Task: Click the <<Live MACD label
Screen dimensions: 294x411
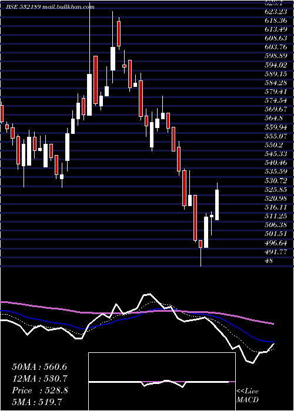Action: click(x=248, y=396)
